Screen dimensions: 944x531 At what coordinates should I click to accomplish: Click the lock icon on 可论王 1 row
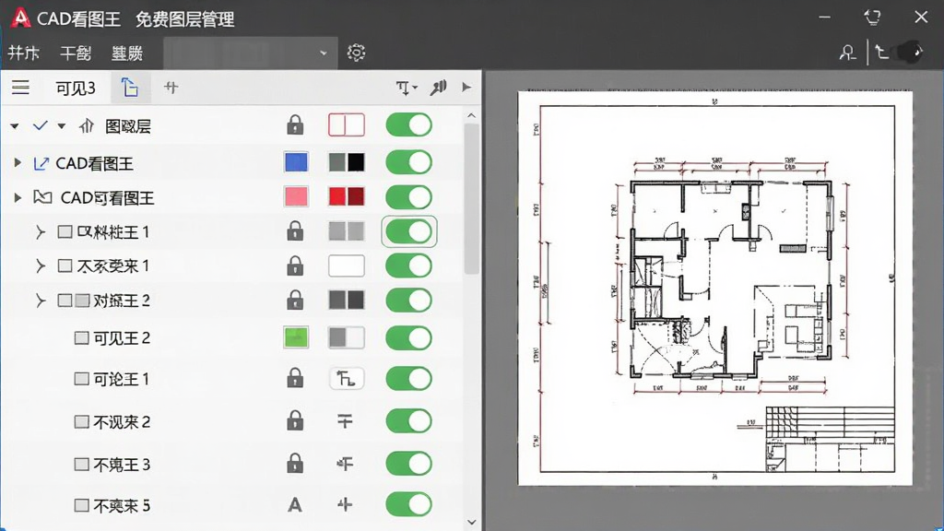coord(295,379)
